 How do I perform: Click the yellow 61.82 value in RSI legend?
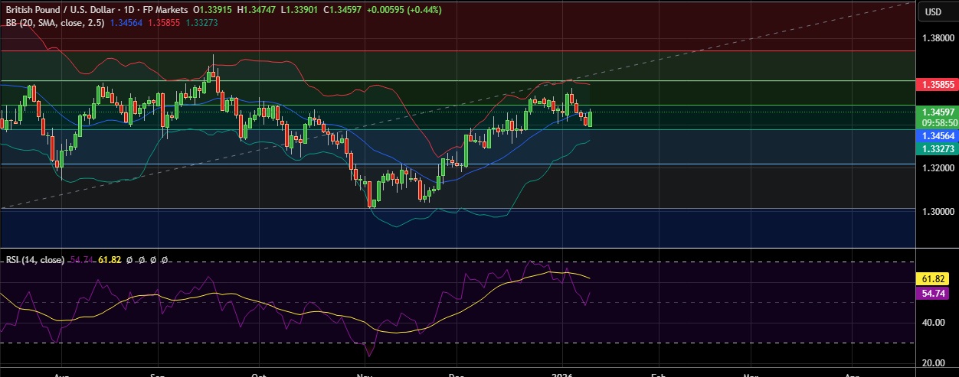pos(110,260)
